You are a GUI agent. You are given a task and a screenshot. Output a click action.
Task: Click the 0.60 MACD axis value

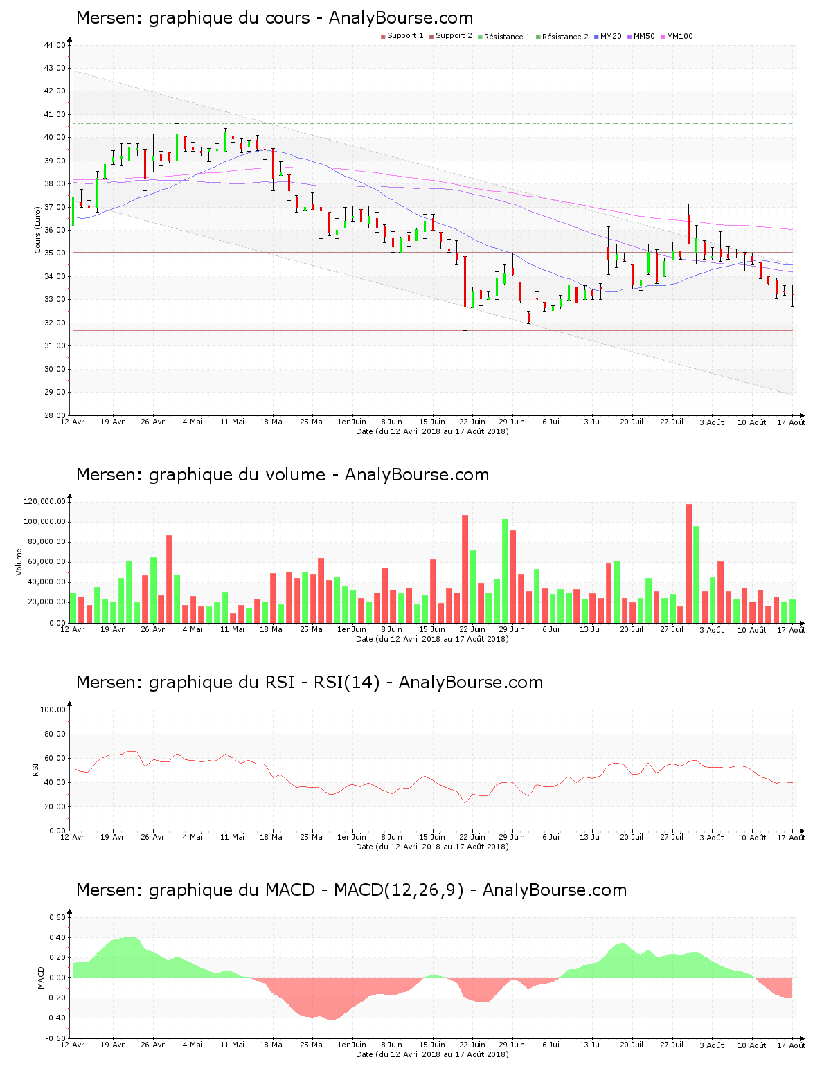pos(57,917)
